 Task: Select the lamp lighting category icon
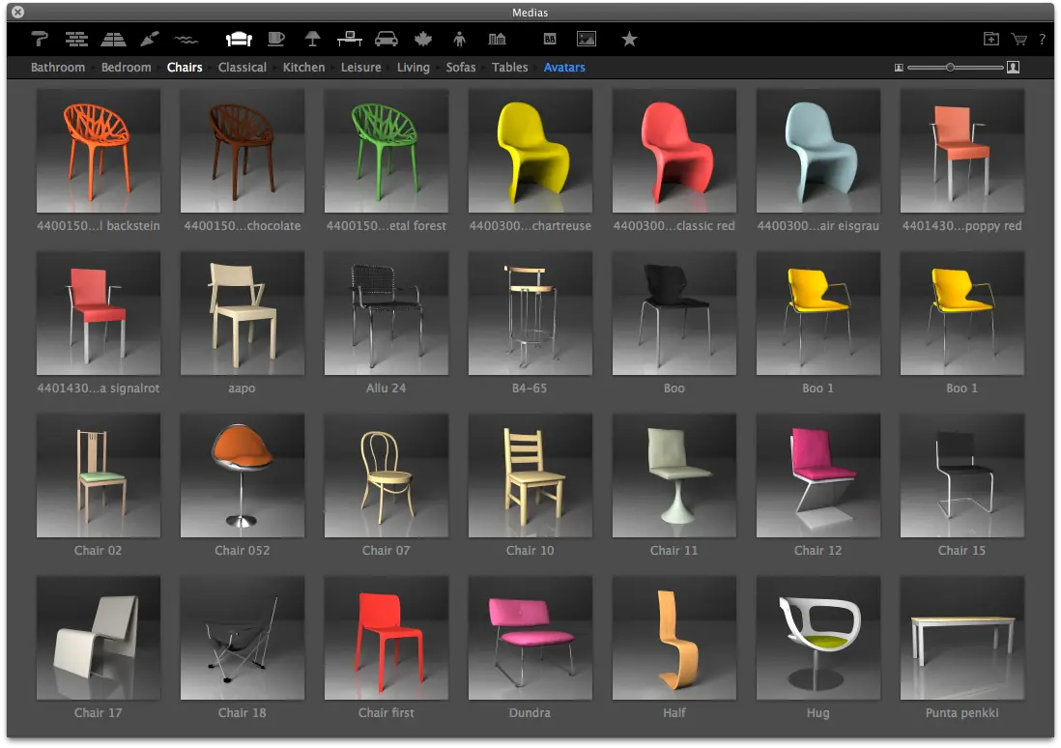(x=312, y=40)
